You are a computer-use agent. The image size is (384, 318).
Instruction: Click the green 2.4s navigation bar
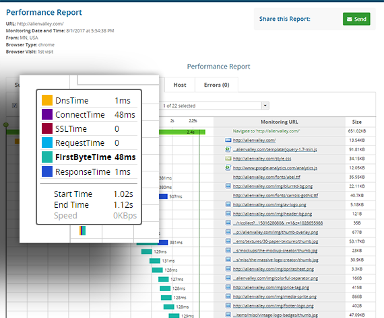182,132
